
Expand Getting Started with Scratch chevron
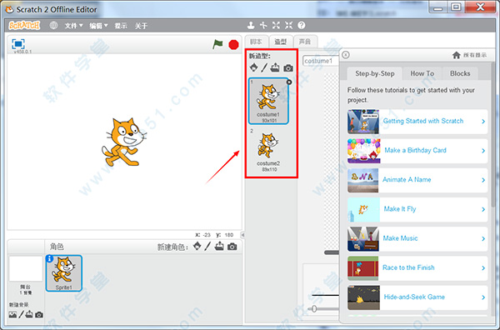483,122
